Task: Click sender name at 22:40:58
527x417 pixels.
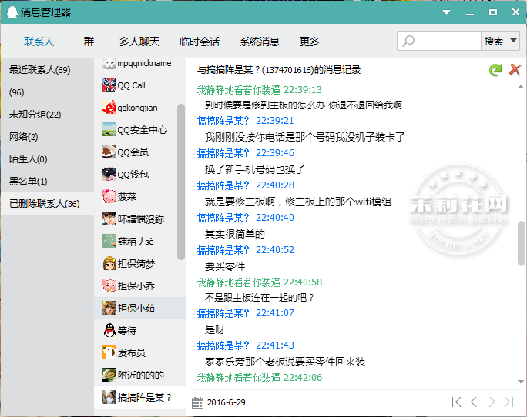Action: 238,282
